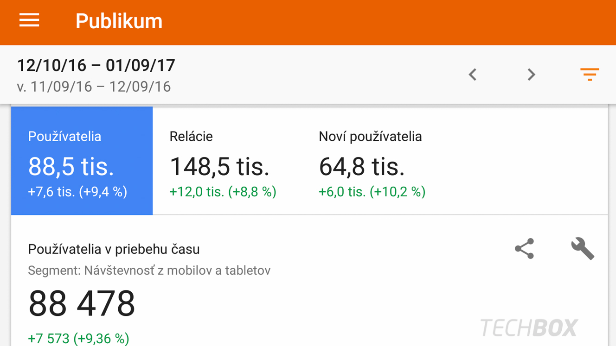
Task: Share the Používatelia v priebehu času card
Action: [525, 249]
